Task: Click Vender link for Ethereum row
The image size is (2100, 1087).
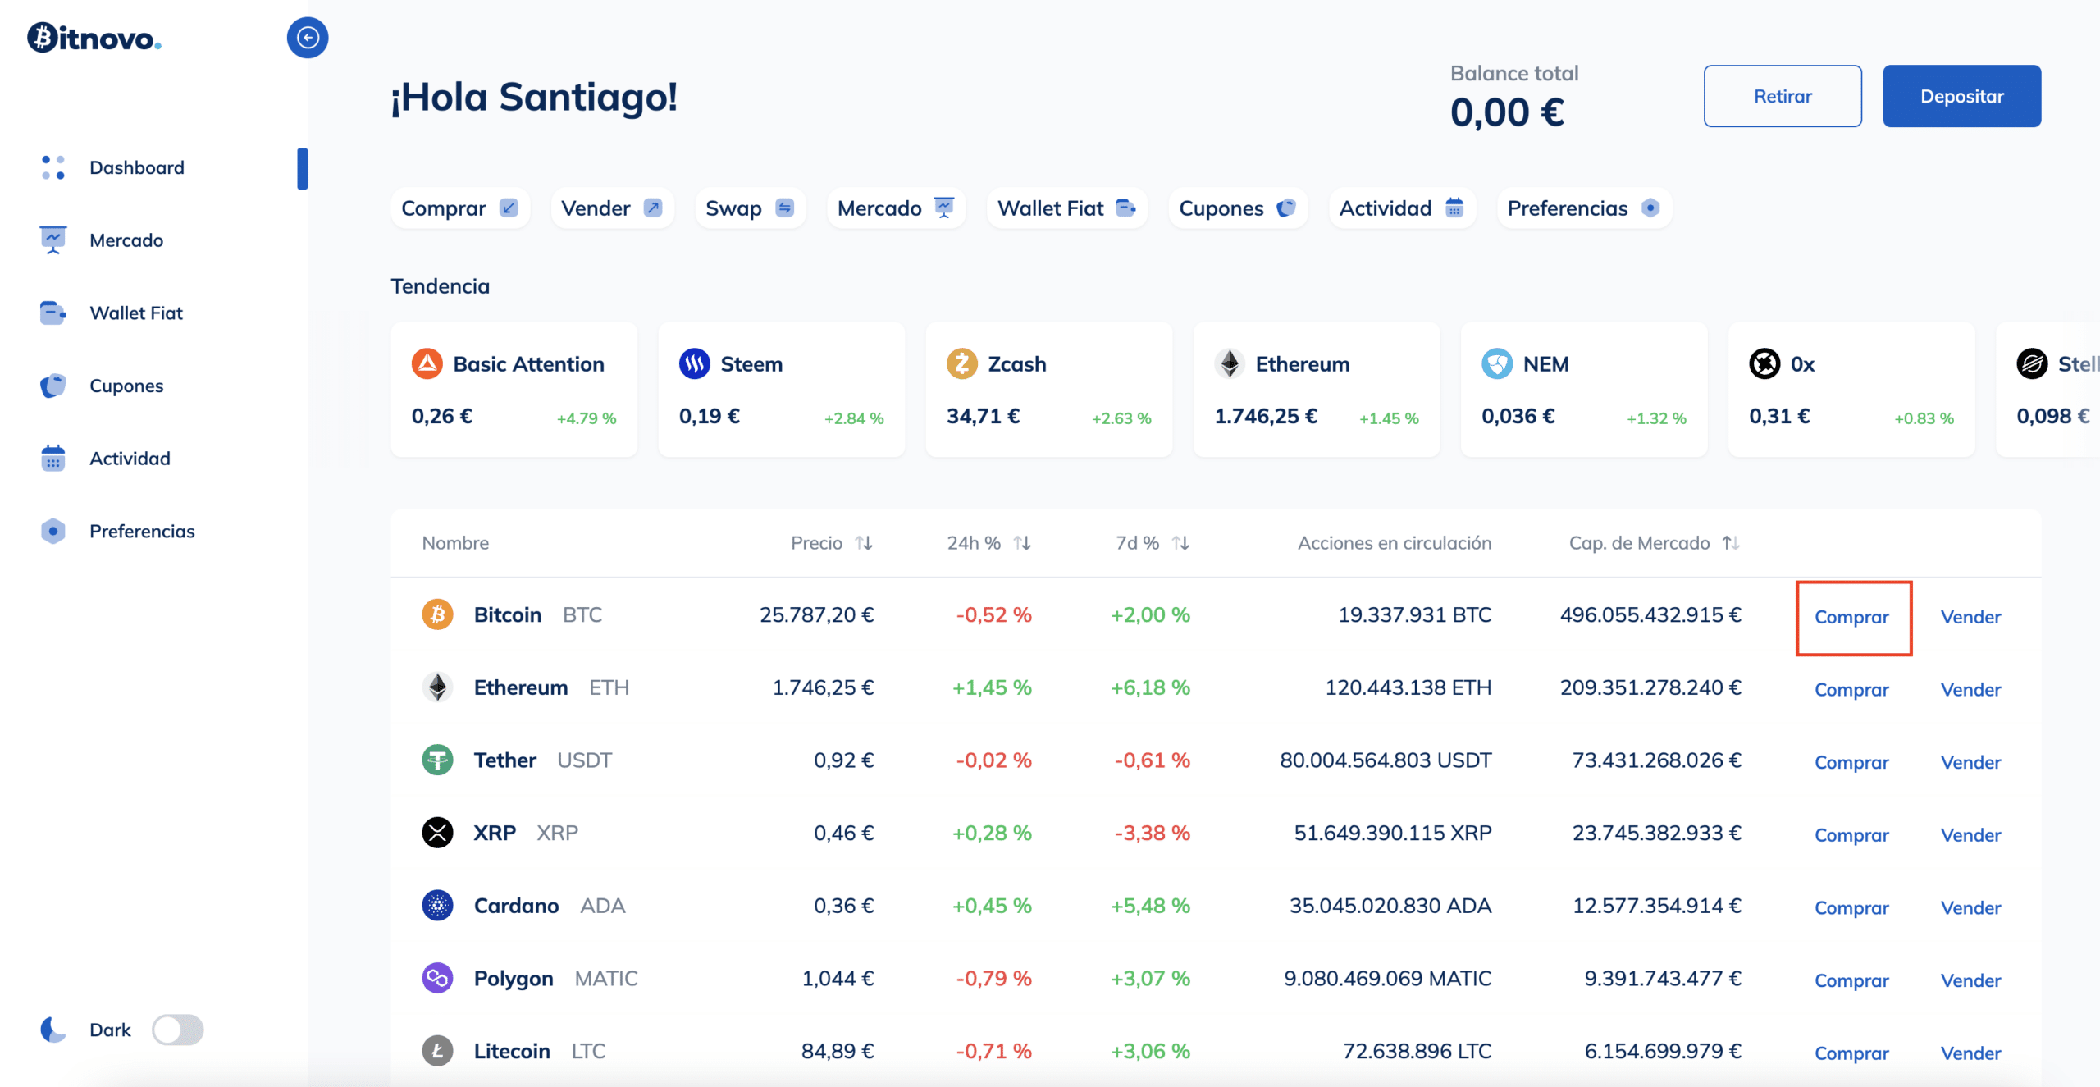Action: click(1970, 690)
